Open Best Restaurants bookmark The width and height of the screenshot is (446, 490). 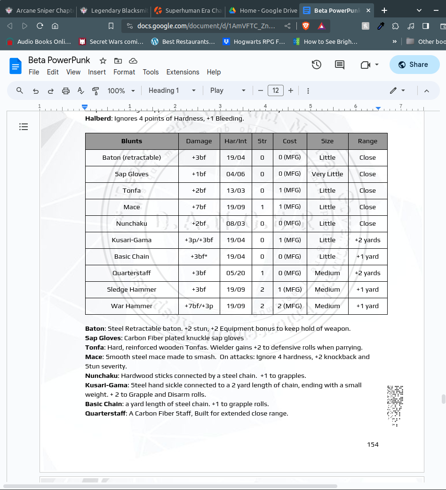[183, 41]
